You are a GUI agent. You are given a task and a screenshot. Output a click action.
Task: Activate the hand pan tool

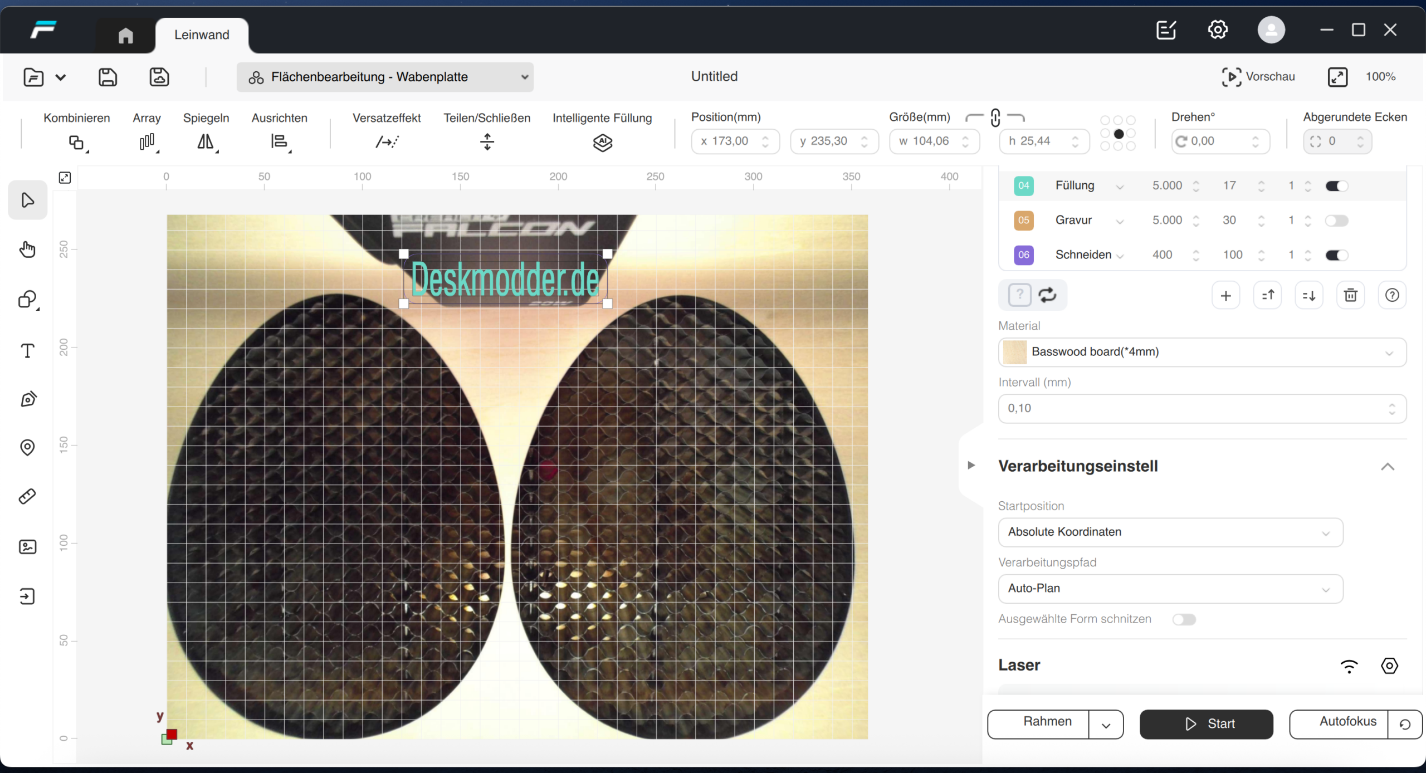[x=27, y=249]
